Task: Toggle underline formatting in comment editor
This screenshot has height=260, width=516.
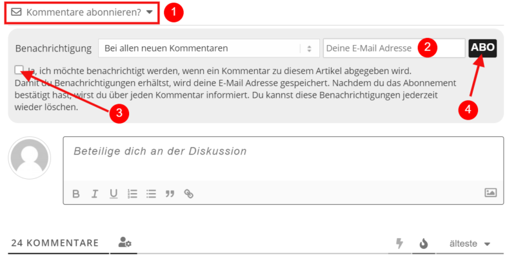Action: pos(114,194)
